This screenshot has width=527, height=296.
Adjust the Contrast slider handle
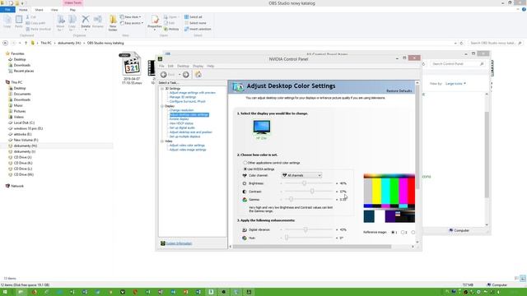coord(312,192)
